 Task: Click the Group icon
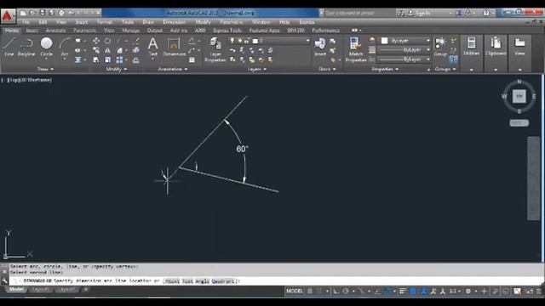[440, 47]
